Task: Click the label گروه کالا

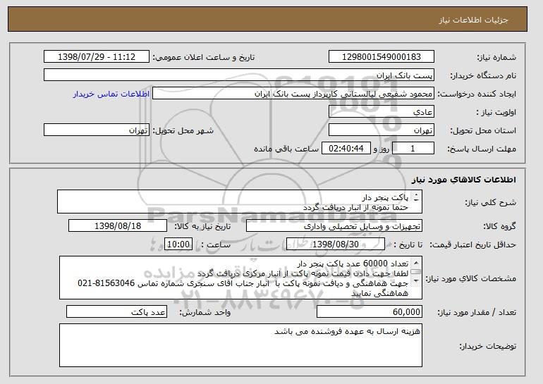Action: pyautogui.click(x=499, y=226)
